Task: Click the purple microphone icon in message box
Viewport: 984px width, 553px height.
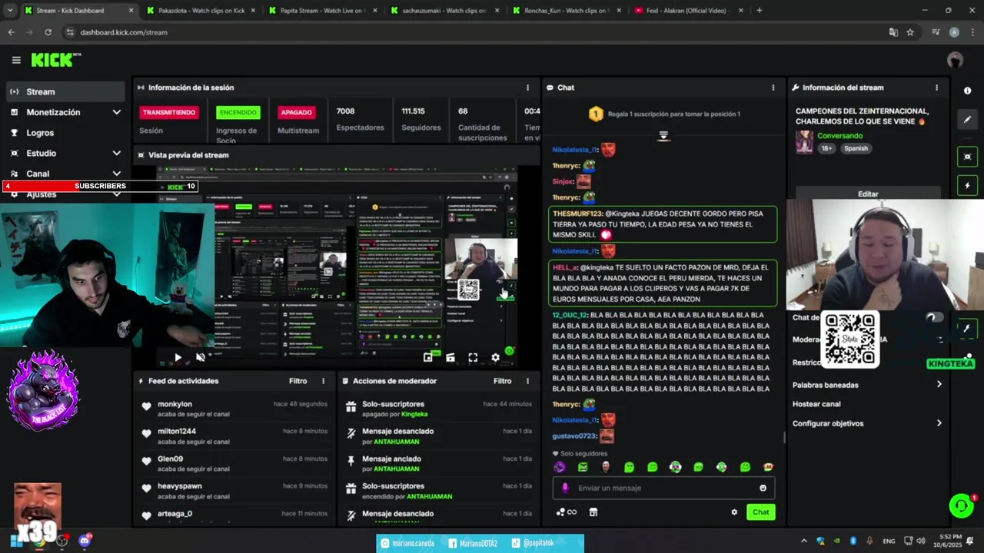Action: point(565,488)
